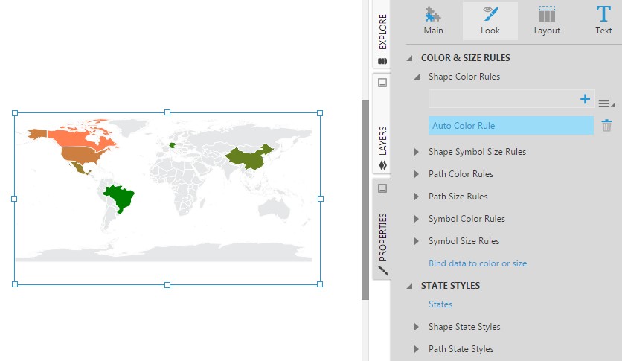Switch to the Layout properties tab
This screenshot has height=361, width=622.
coord(547,21)
